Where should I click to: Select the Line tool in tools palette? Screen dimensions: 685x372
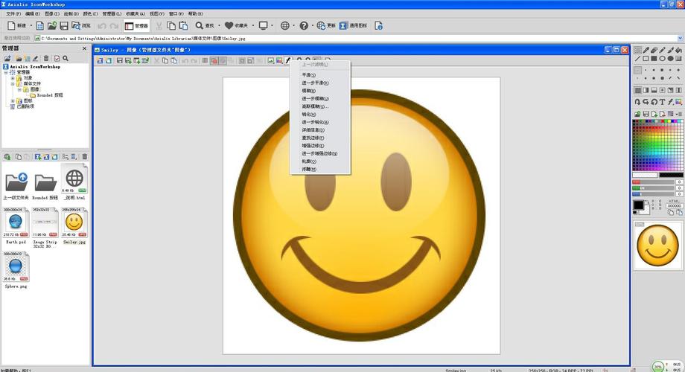638,59
